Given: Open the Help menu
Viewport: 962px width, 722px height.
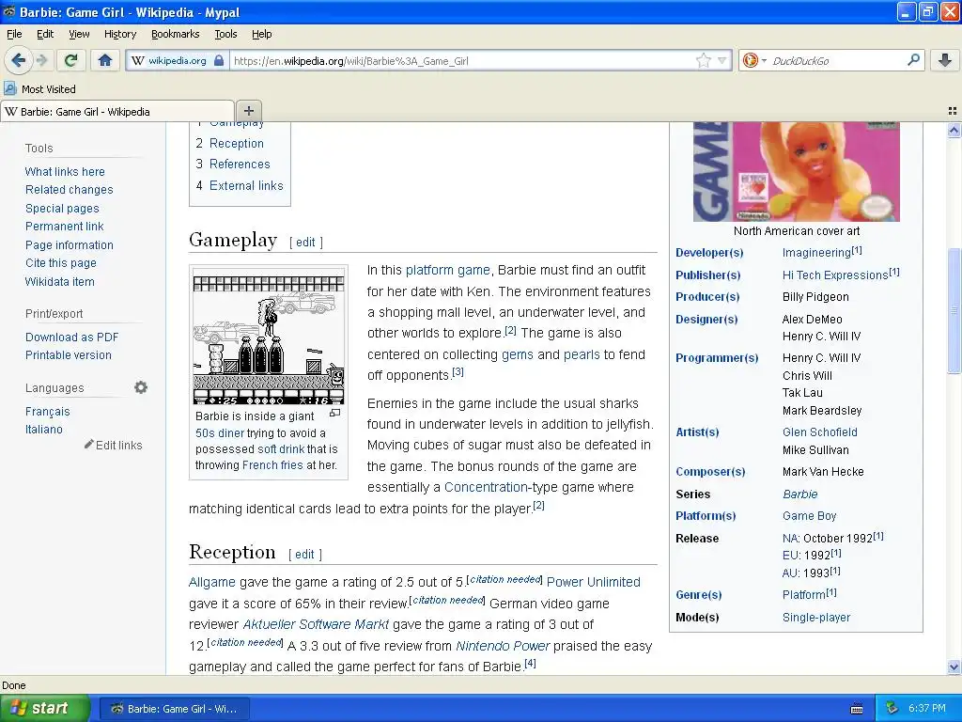Looking at the screenshot, I should (x=261, y=34).
